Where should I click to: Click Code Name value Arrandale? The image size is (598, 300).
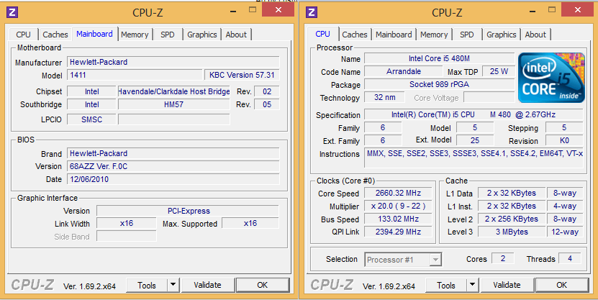point(404,72)
